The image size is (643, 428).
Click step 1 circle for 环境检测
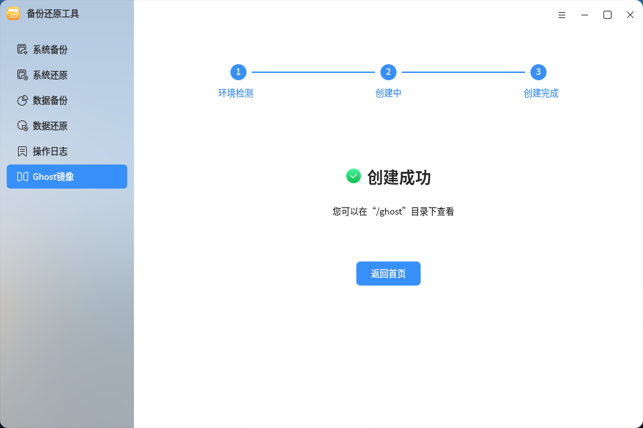click(238, 72)
